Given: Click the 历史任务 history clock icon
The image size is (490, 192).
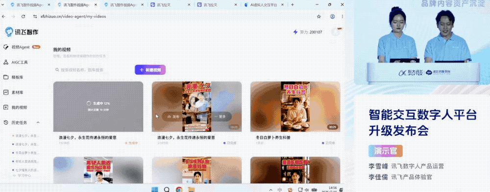Looking at the screenshot, I should click(5, 122).
